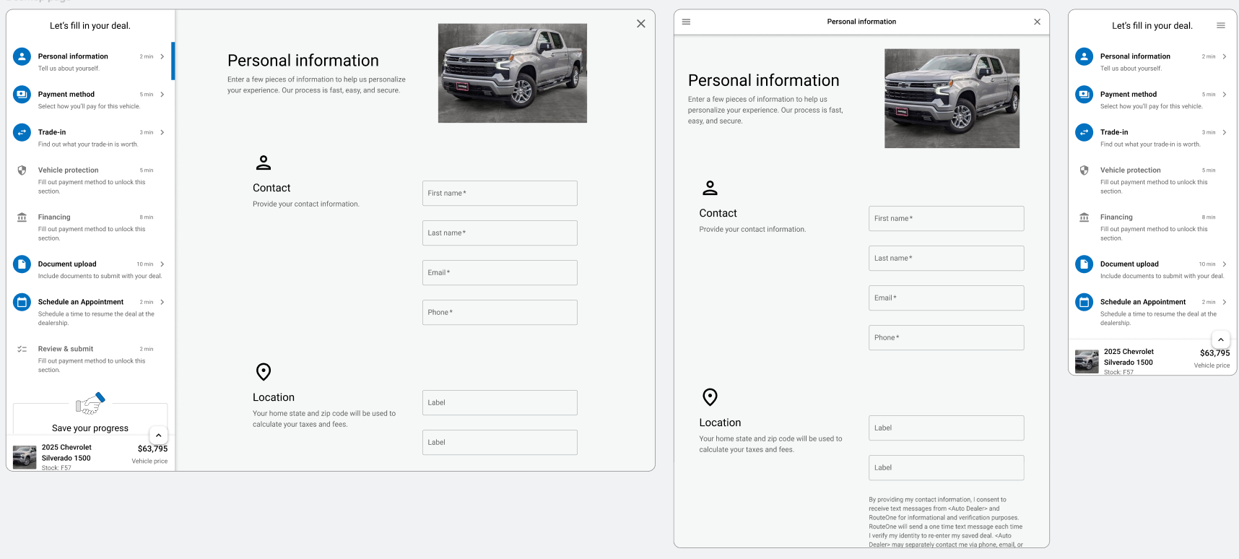
Task: Open hamburger menu in mobile panel header
Action: pos(1221,25)
